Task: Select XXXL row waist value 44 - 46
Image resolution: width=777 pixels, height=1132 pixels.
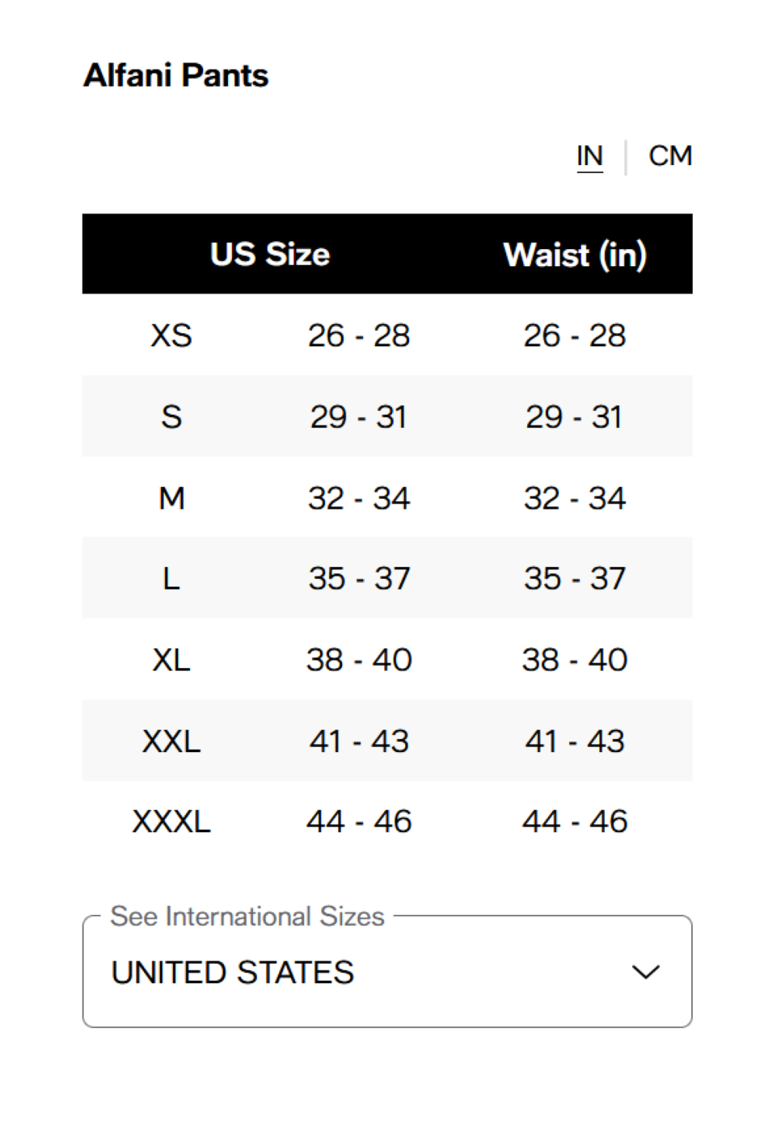Action: (x=574, y=822)
